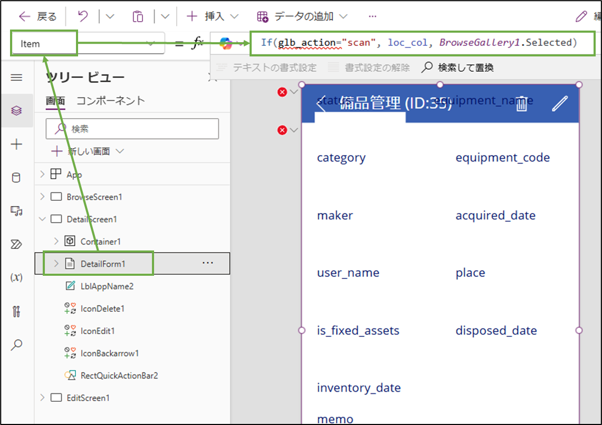The width and height of the screenshot is (602, 425).
Task: Click テキストの書式設定 format text button
Action: (266, 67)
